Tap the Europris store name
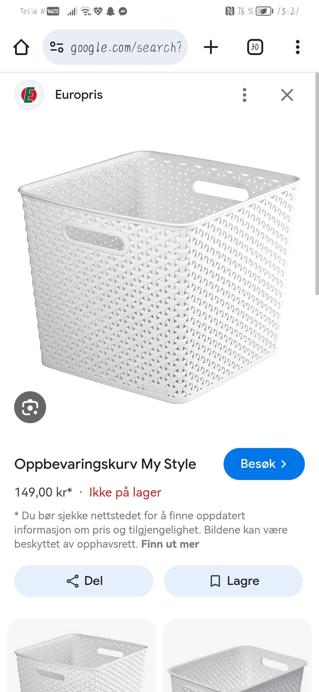319x692 pixels. click(x=79, y=95)
